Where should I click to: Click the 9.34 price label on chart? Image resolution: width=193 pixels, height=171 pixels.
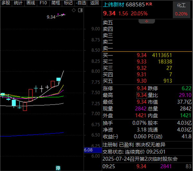pos(51,17)
